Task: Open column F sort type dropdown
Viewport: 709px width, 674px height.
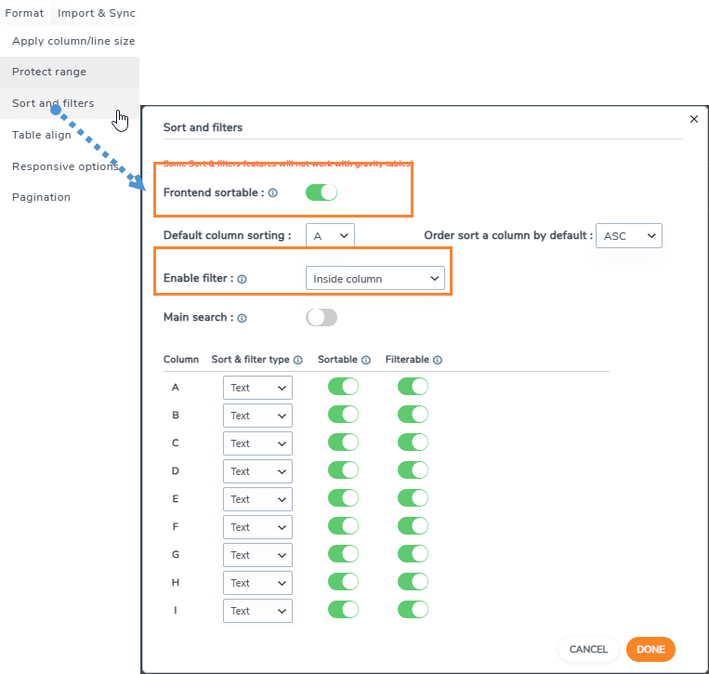Action: coord(257,527)
